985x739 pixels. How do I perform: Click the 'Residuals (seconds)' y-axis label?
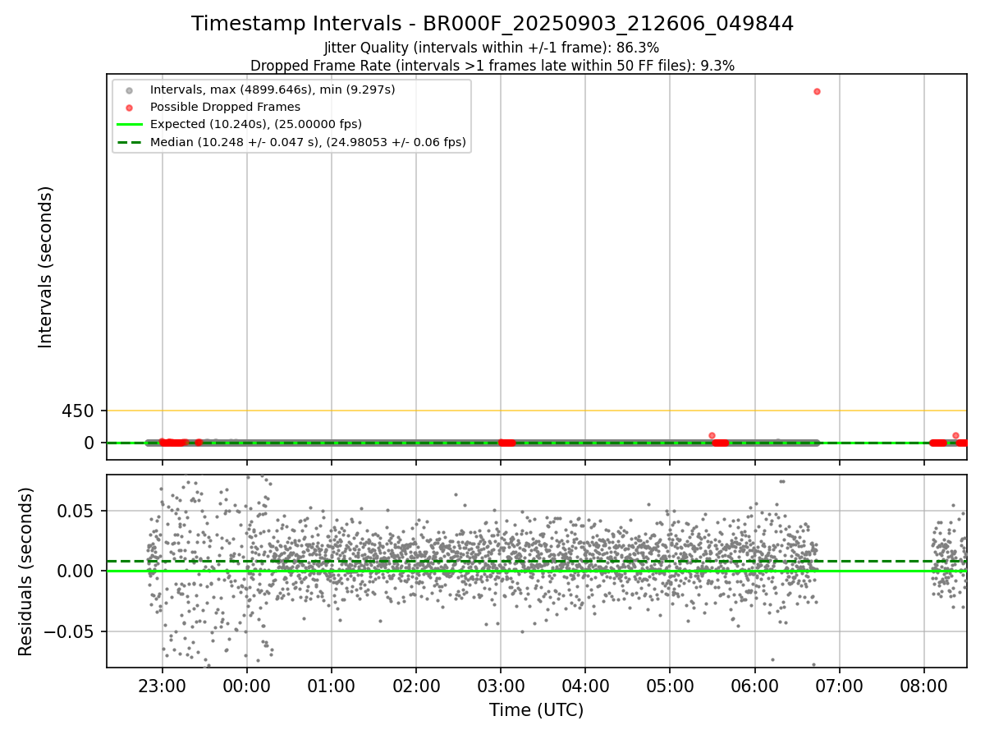(x=26, y=571)
